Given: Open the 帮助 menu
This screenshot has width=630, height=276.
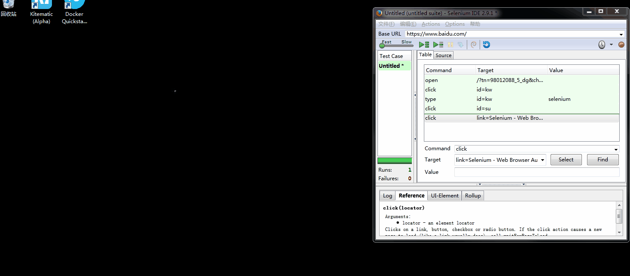Looking at the screenshot, I should (475, 24).
